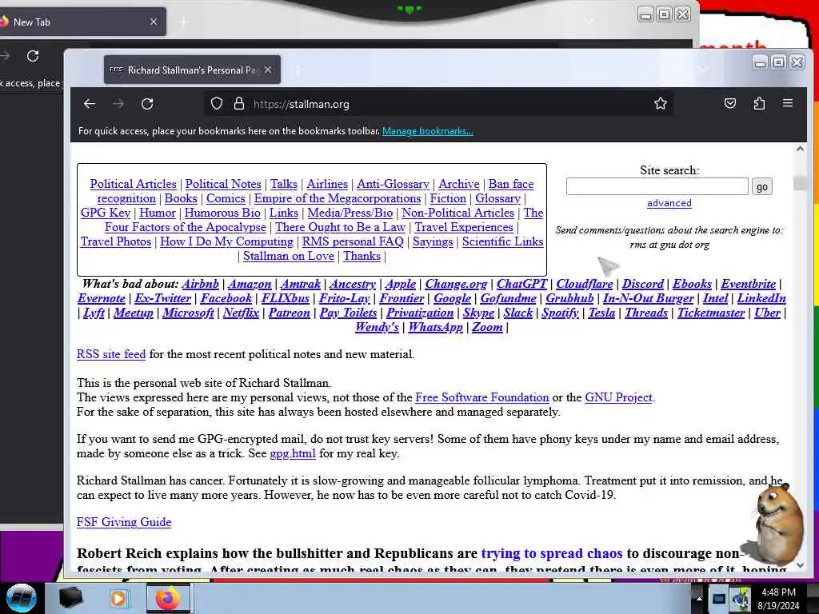Open What's bad about Facebook
The height and width of the screenshot is (614, 819).
point(226,298)
